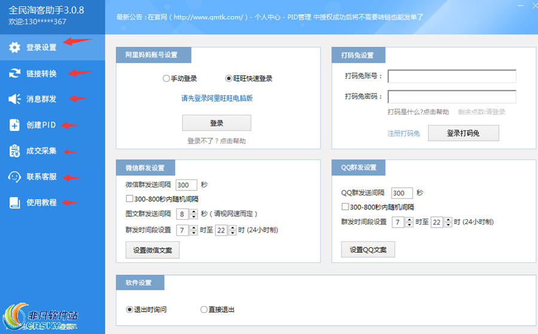
Task: Open the 链接转换 menu item
Action: (53, 73)
